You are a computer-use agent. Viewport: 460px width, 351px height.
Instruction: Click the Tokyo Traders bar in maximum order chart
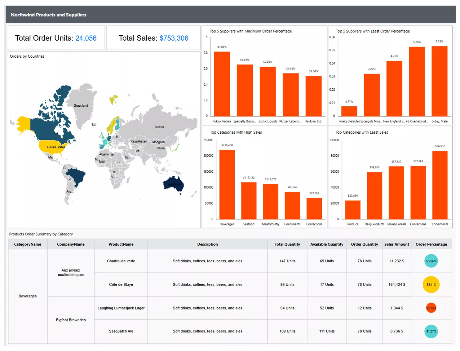[222, 84]
